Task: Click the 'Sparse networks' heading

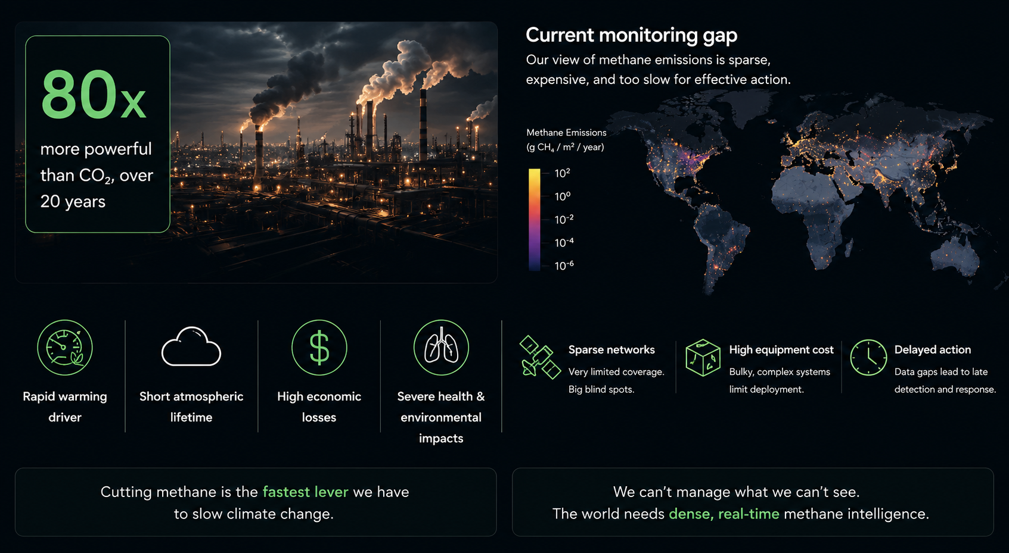Action: coord(611,349)
